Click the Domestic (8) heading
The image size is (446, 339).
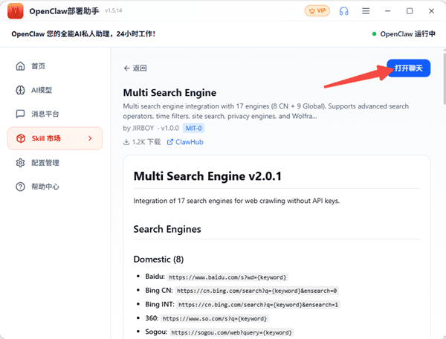(158, 259)
